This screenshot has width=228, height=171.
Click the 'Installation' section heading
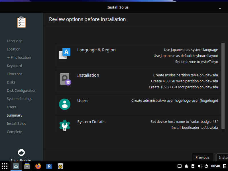88,75
